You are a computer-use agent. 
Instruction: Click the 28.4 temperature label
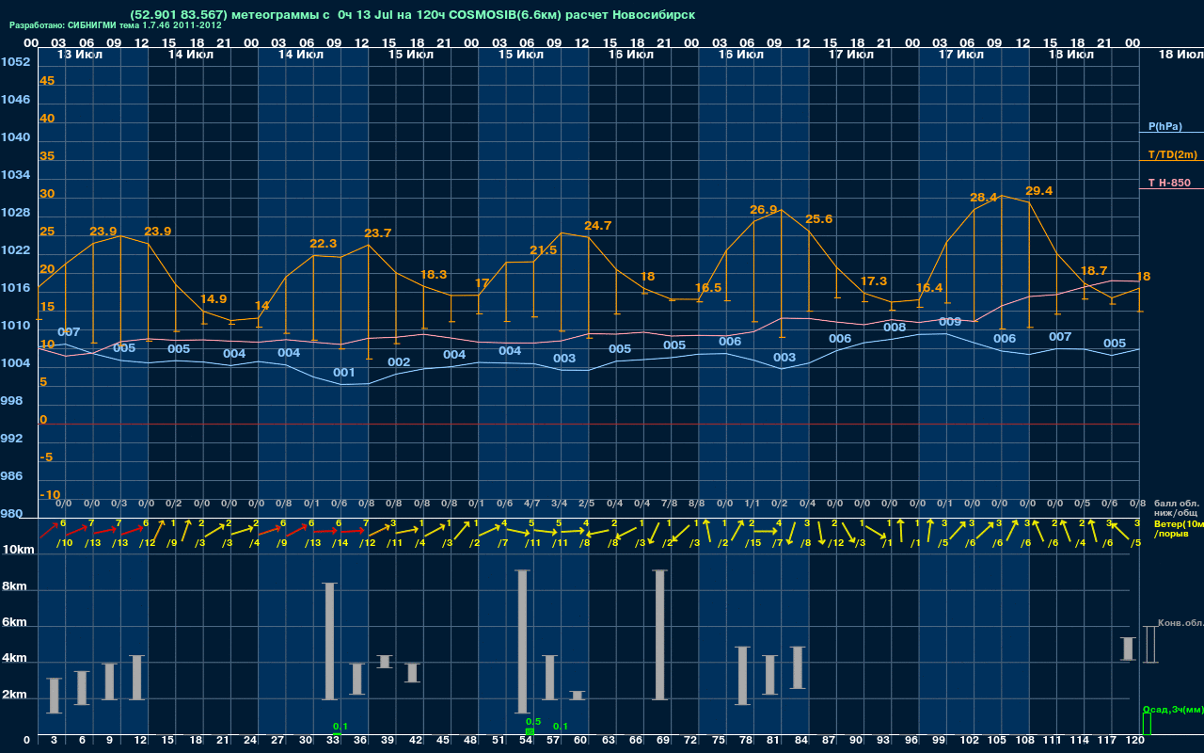pos(984,198)
